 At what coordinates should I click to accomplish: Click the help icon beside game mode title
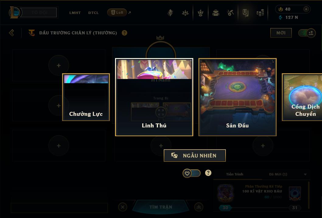tap(124, 33)
